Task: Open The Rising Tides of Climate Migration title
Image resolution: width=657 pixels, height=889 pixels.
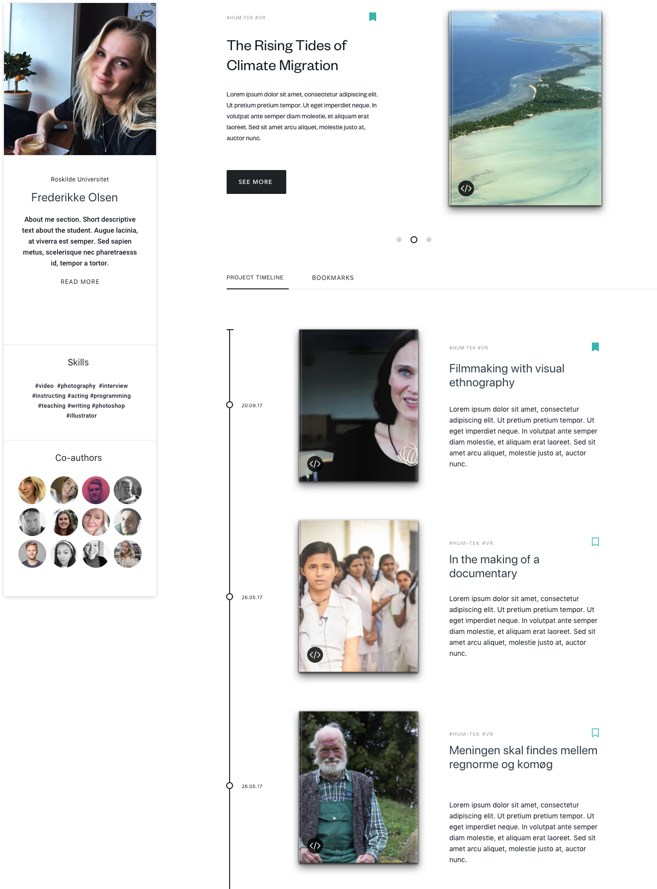Action: [x=287, y=55]
